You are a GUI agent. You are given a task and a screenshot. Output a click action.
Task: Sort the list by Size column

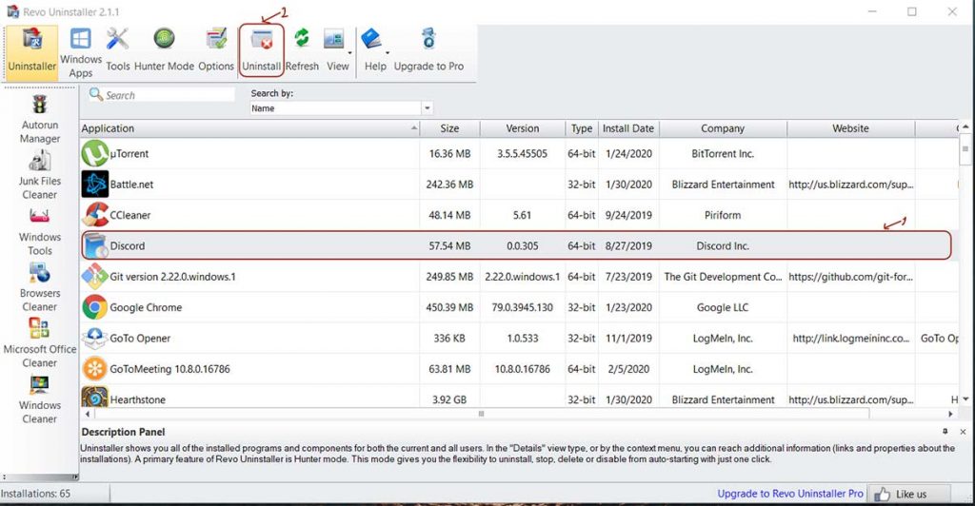tap(449, 128)
